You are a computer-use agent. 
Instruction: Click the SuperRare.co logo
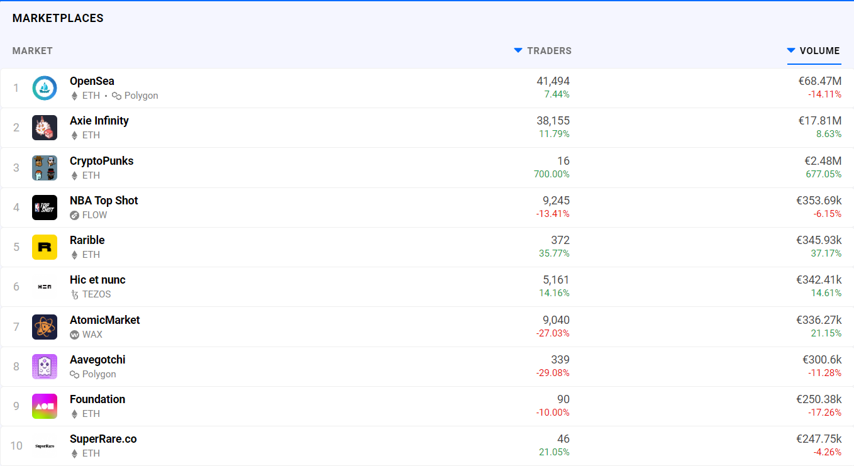click(45, 446)
